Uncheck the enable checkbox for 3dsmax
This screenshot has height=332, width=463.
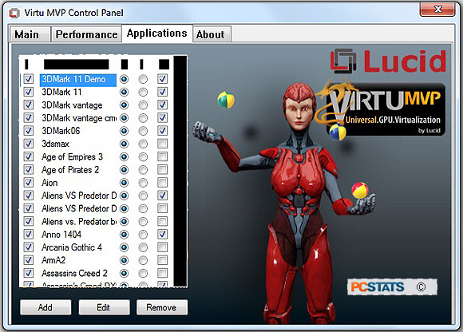tap(29, 144)
